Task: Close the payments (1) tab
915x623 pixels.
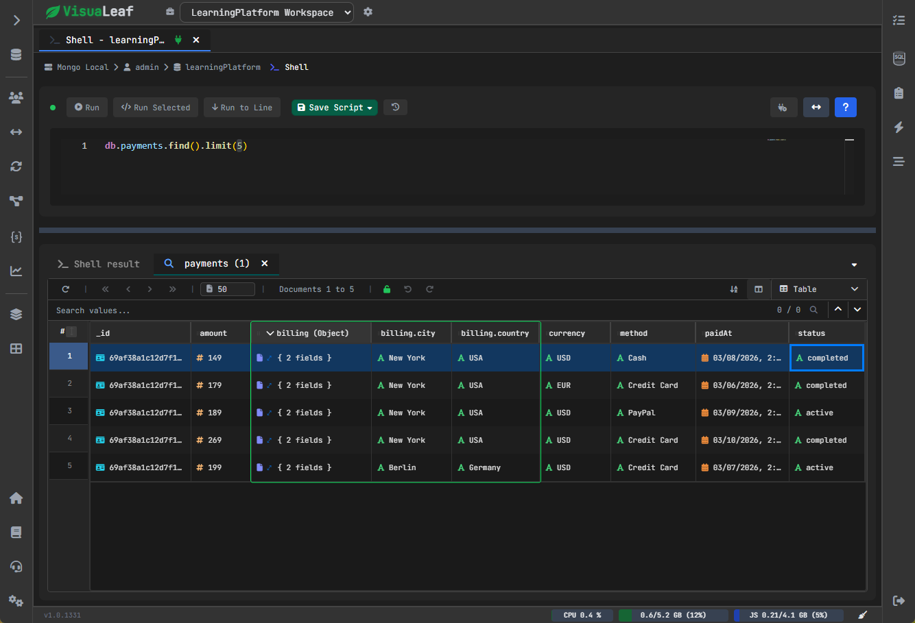Action: pos(265,263)
